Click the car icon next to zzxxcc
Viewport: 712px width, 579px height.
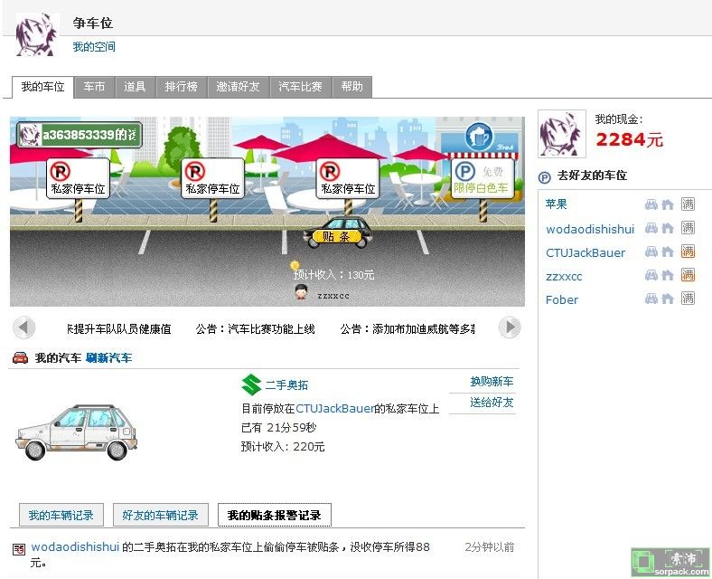click(651, 275)
